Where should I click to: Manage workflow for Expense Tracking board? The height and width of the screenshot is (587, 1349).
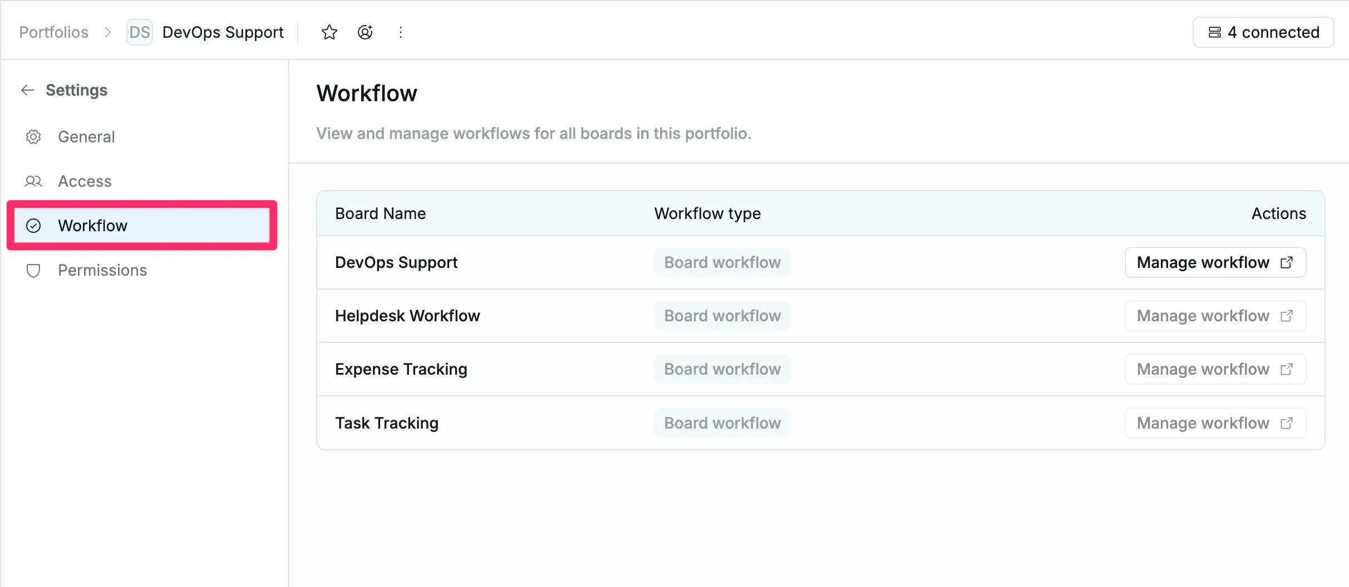click(1215, 369)
